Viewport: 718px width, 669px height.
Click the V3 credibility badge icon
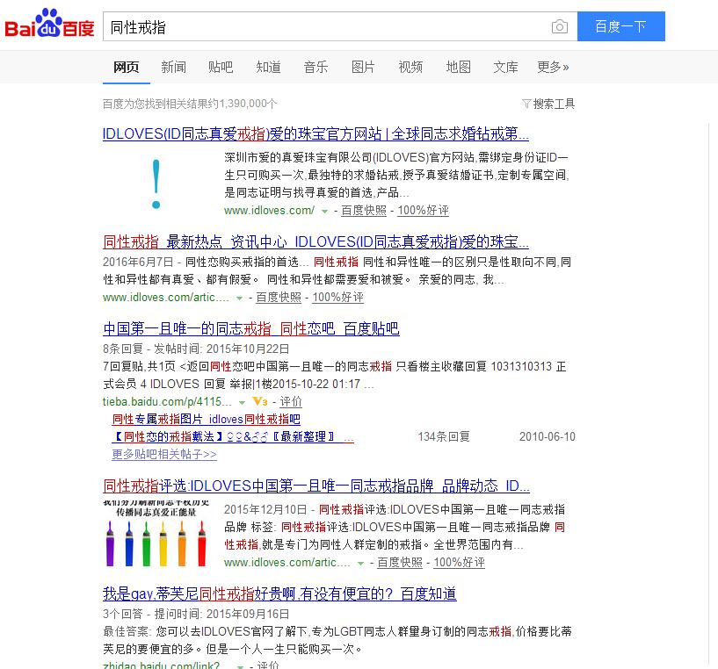coord(260,401)
